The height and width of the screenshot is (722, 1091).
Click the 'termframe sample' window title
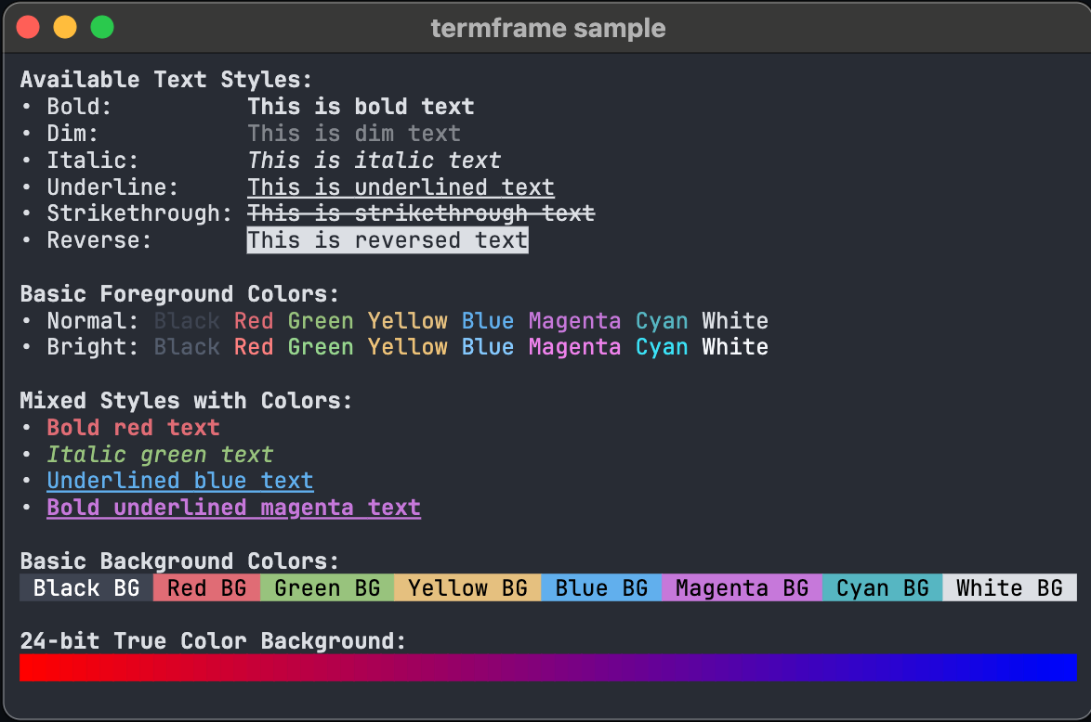pyautogui.click(x=548, y=29)
